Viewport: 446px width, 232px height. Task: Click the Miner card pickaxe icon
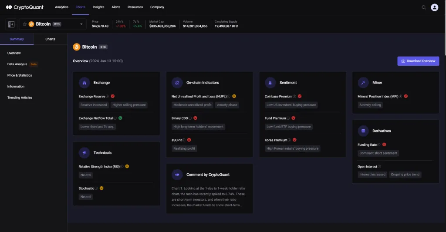[x=363, y=82]
